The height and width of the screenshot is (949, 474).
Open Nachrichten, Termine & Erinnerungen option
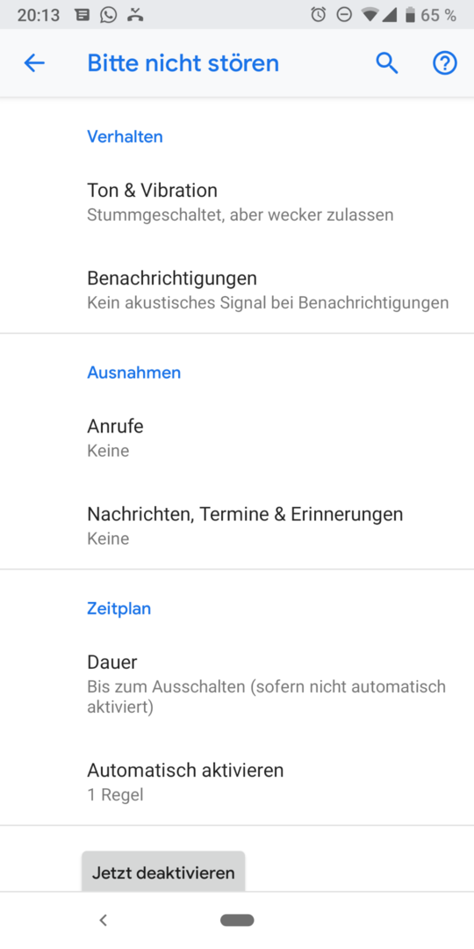[237, 526]
